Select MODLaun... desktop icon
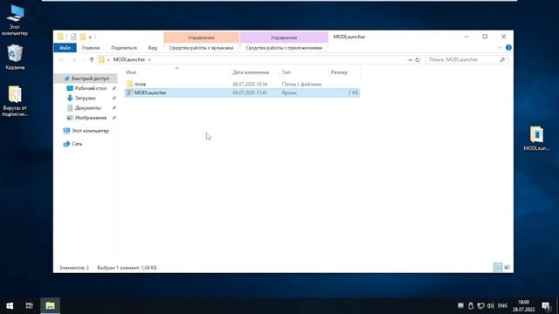This screenshot has height=314, width=559. pyautogui.click(x=536, y=139)
